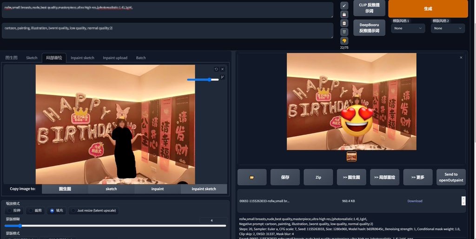Screen dimensions: 476x239
Task: Click the arrow icon to read generation parameters
Action: pyautogui.click(x=344, y=6)
